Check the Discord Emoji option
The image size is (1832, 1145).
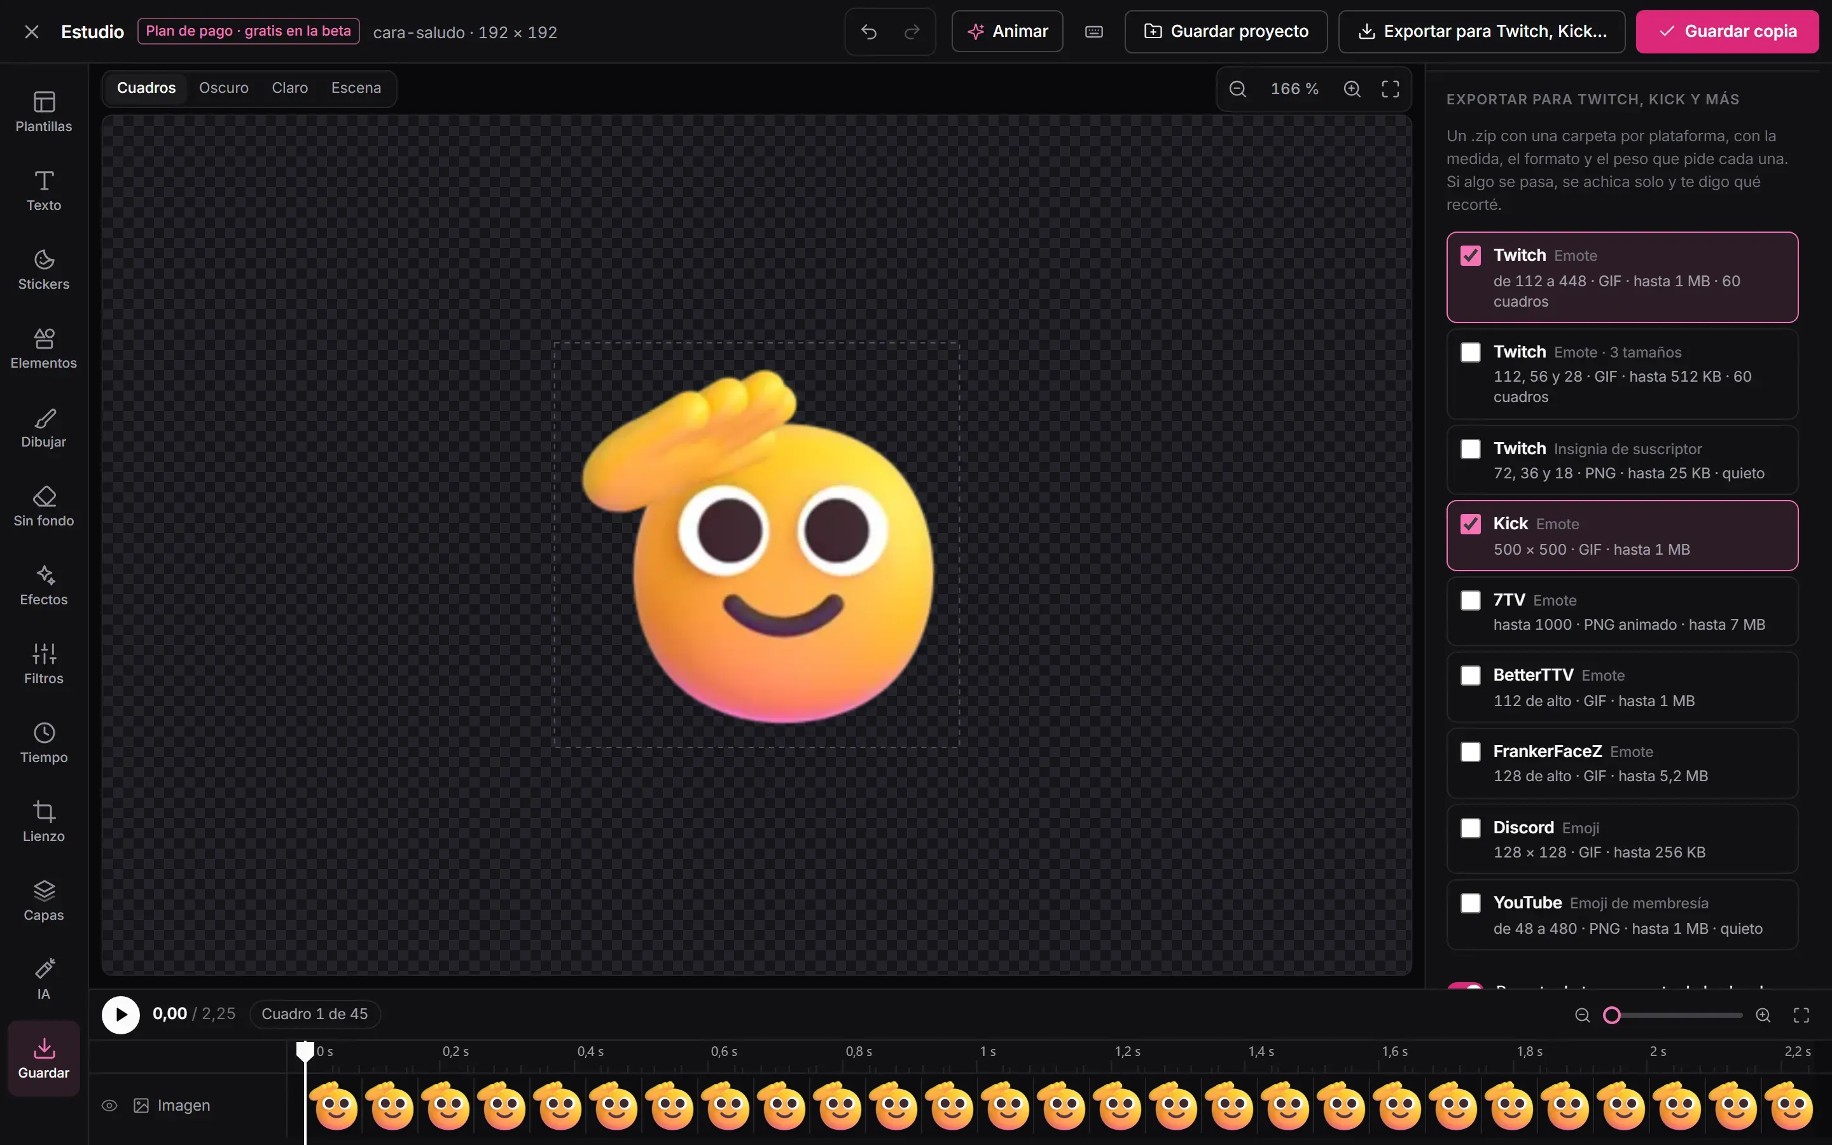click(1470, 828)
